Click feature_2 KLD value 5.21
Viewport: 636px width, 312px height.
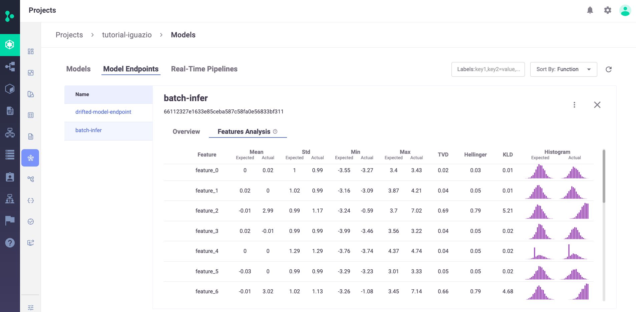[x=508, y=211]
